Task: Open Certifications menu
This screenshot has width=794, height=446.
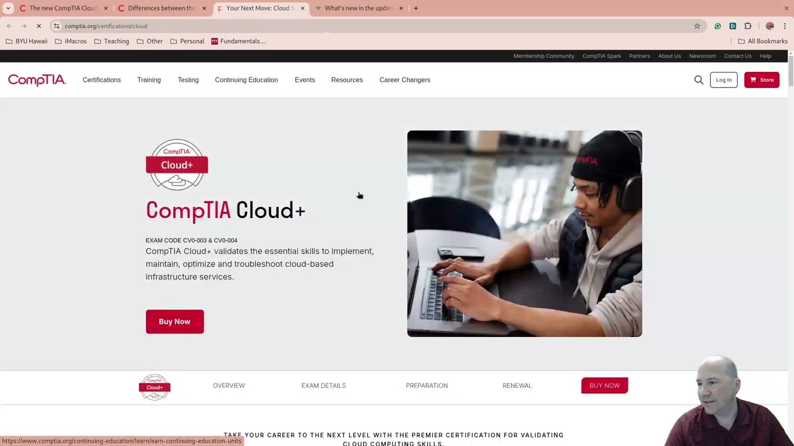Action: pos(102,80)
